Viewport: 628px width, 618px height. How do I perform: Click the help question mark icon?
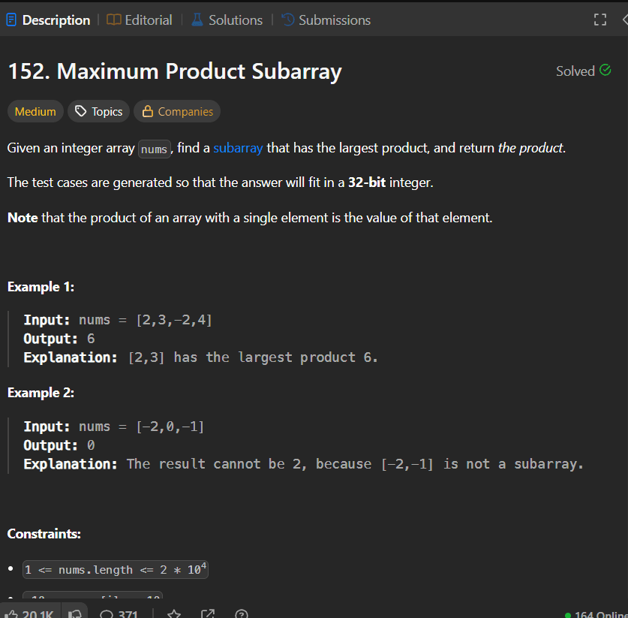click(241, 613)
